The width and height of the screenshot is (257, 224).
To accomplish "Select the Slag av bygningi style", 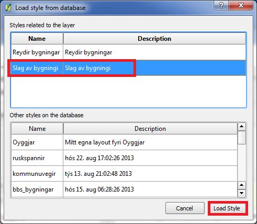I will point(128,68).
